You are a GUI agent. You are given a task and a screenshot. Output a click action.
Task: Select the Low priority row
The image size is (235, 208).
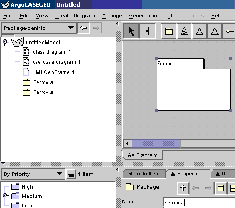27,205
